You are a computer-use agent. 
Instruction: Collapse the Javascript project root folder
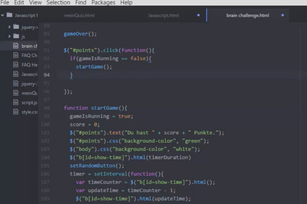pyautogui.click(x=3, y=15)
